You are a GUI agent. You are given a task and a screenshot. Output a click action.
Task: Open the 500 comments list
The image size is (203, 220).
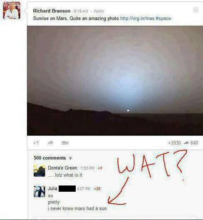pos(50,158)
